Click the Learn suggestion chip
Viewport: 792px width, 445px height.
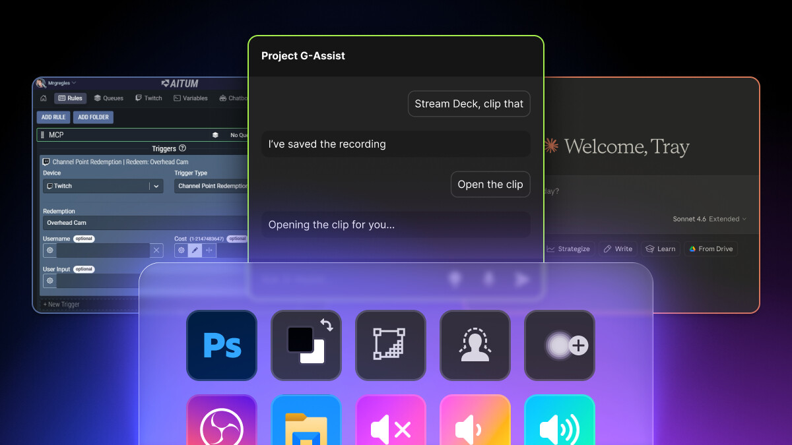[x=661, y=249]
